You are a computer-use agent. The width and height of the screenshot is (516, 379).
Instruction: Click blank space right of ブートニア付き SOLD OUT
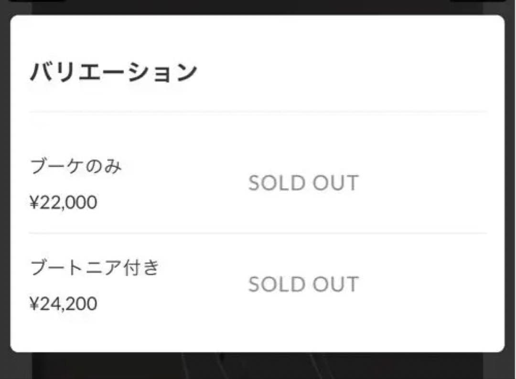(x=430, y=285)
